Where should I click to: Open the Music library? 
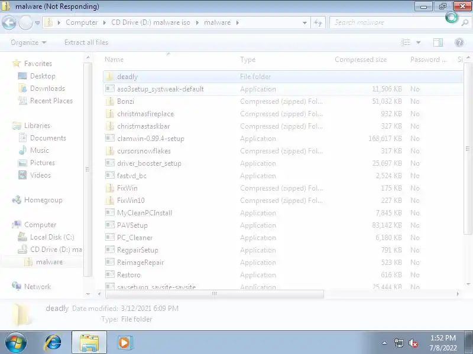[x=40, y=150]
